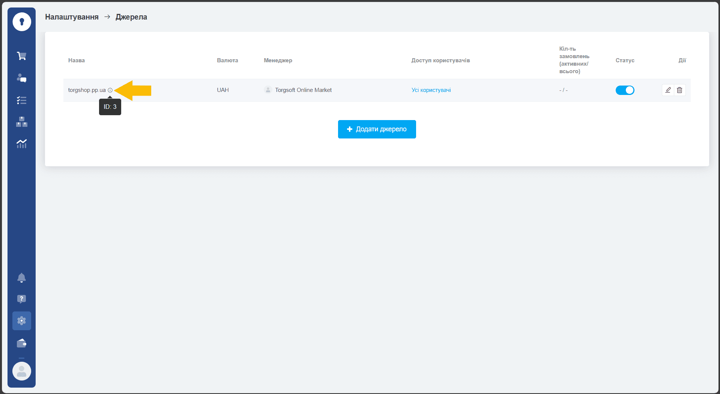Viewport: 720px width, 394px height.
Task: Open the settings gear icon
Action: [21, 321]
